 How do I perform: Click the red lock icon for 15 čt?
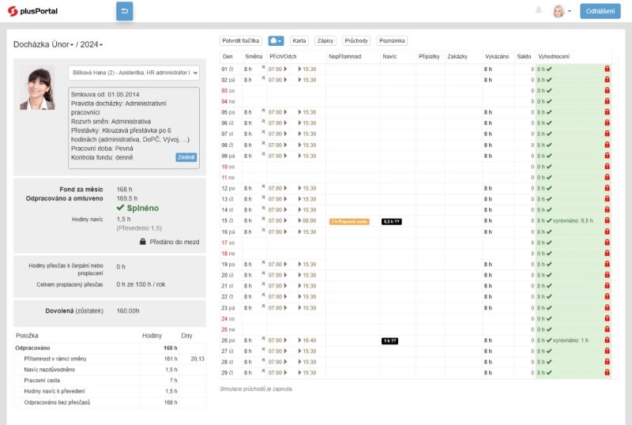(x=607, y=220)
